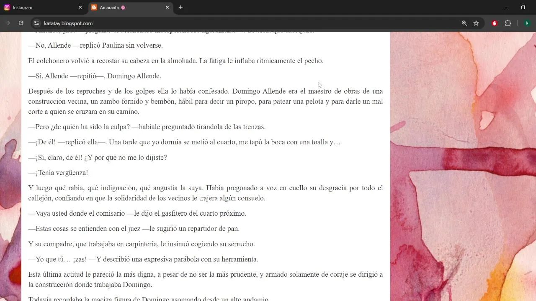The width and height of the screenshot is (536, 301).
Task: Open the zoom magnifier control
Action: [464, 23]
